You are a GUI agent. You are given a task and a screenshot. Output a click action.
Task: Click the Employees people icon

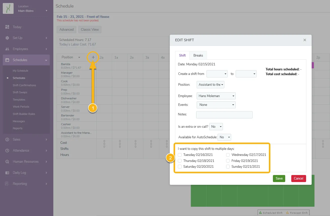pos(7,49)
